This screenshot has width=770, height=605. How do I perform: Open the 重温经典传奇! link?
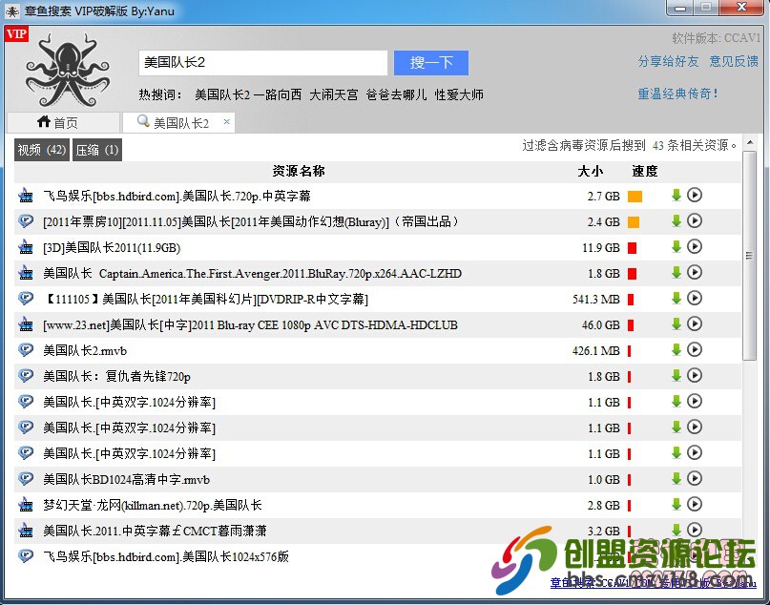point(677,94)
